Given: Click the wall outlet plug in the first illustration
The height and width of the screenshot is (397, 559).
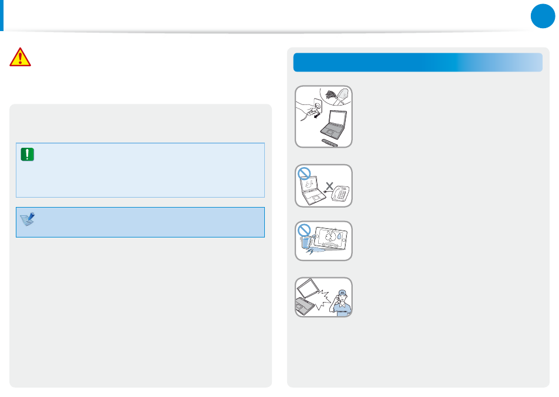Looking at the screenshot, I should click(316, 107).
